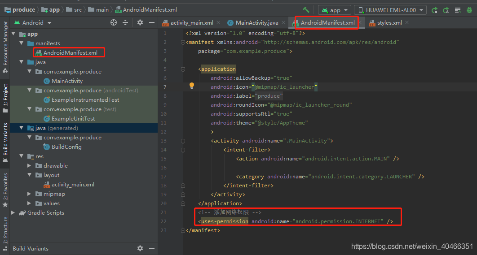The height and width of the screenshot is (255, 477).
Task: Click the src breadcrumb
Action: point(74,10)
